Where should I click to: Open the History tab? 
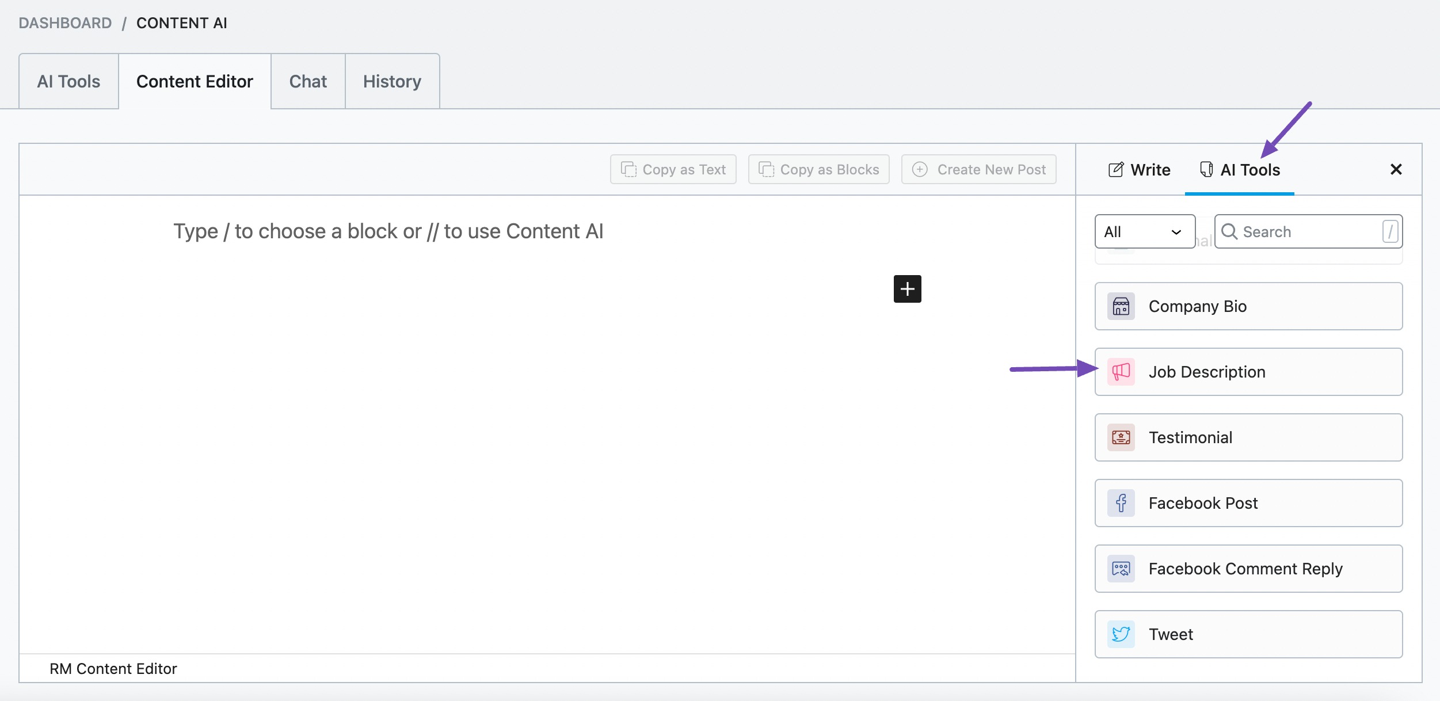coord(392,81)
